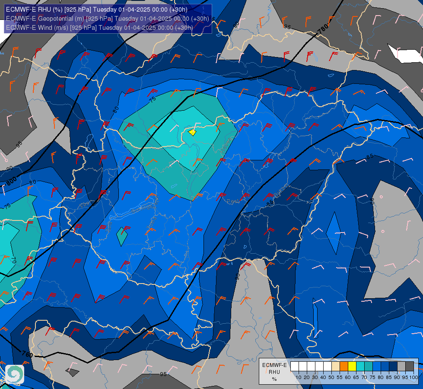Select the ECMWF-E Wind (m/s) layer title
Viewport: 423px width, 389px height.
pos(99,28)
